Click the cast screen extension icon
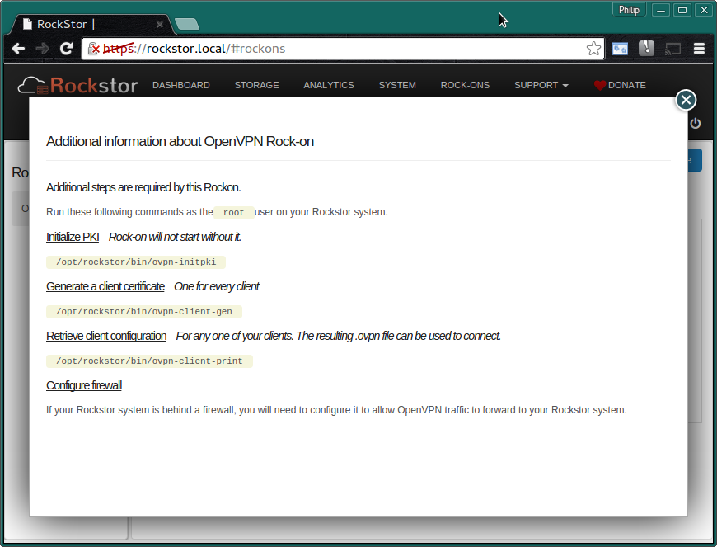717x547 pixels. (672, 49)
